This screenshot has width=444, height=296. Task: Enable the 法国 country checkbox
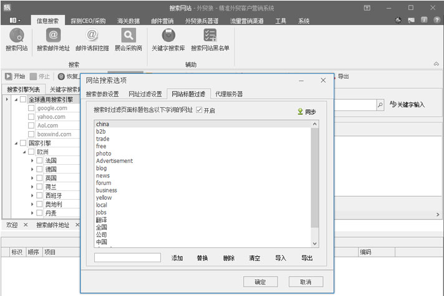(39, 160)
